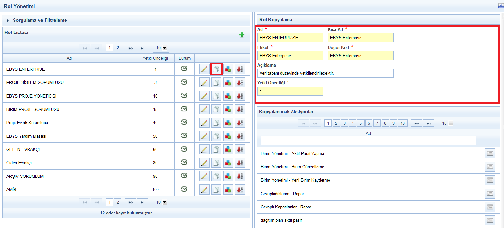Open the colored blocks icon for Proje Evrak Sorumlusu
The width and height of the screenshot is (504, 228).
(228, 123)
